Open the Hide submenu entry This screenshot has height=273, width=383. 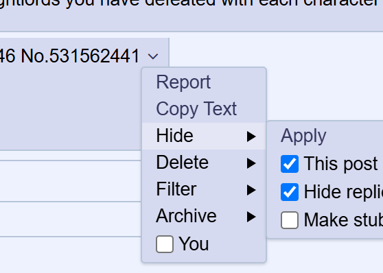click(x=204, y=136)
